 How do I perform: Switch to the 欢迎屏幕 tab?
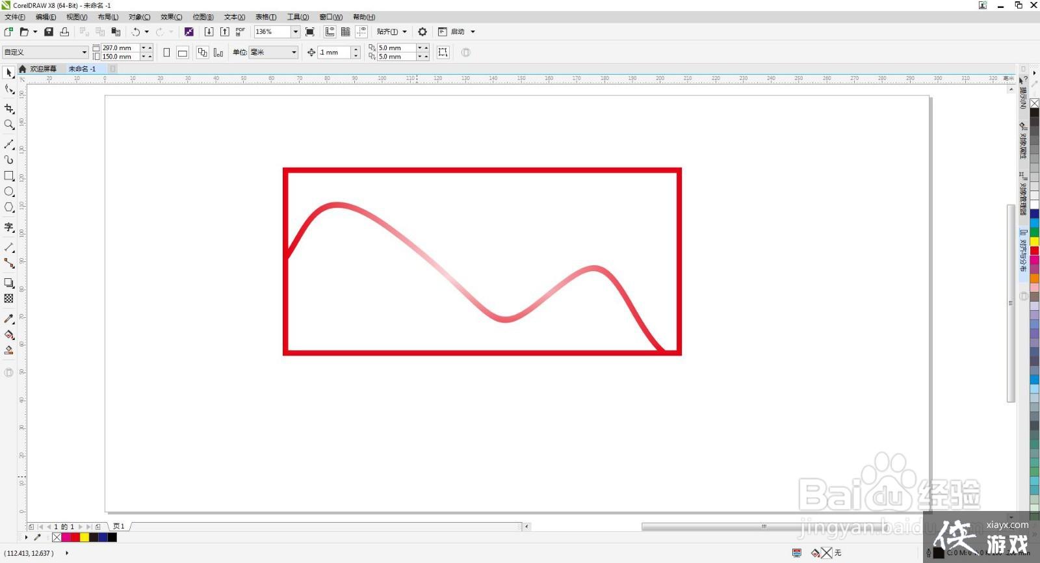click(x=43, y=68)
